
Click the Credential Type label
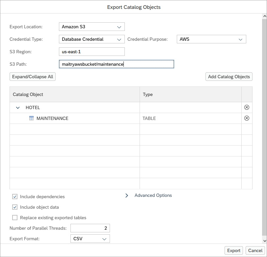26,39
